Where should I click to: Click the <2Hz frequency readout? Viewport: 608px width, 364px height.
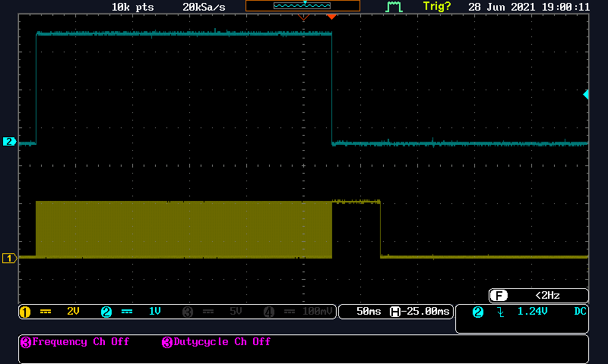coord(547,296)
